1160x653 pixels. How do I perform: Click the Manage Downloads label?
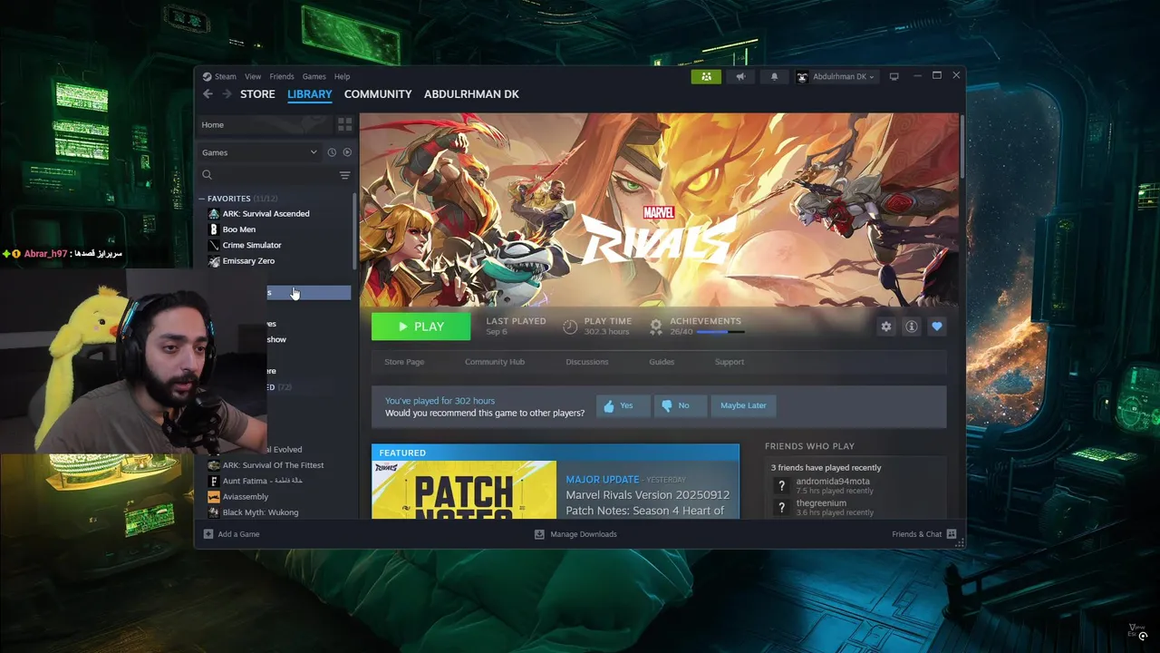tap(584, 534)
